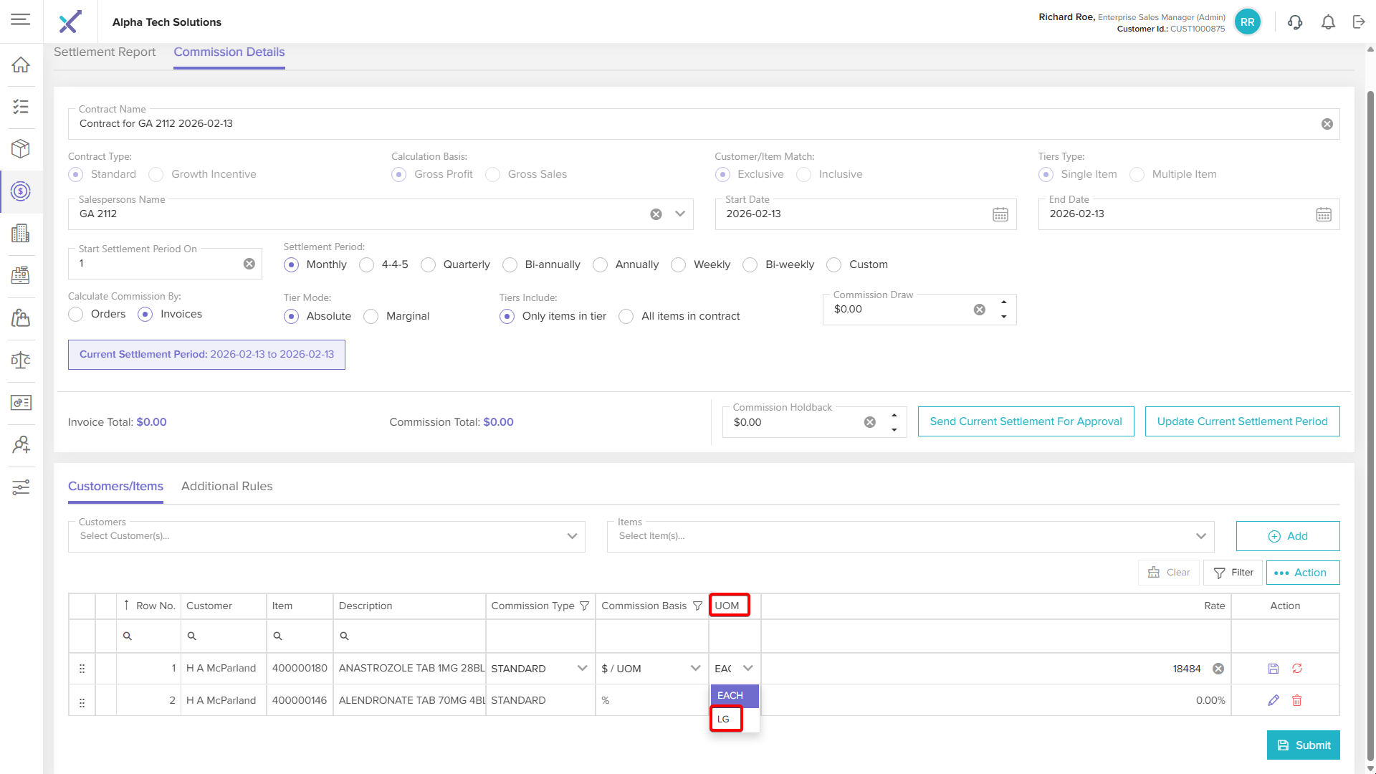Open the notifications bell icon

(1328, 22)
